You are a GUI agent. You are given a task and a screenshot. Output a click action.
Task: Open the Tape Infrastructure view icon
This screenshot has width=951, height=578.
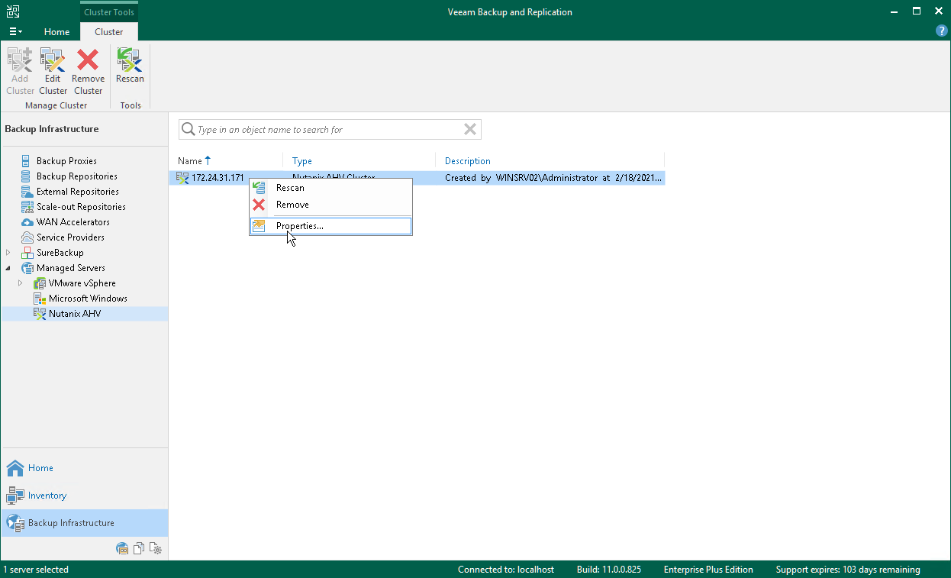point(122,548)
